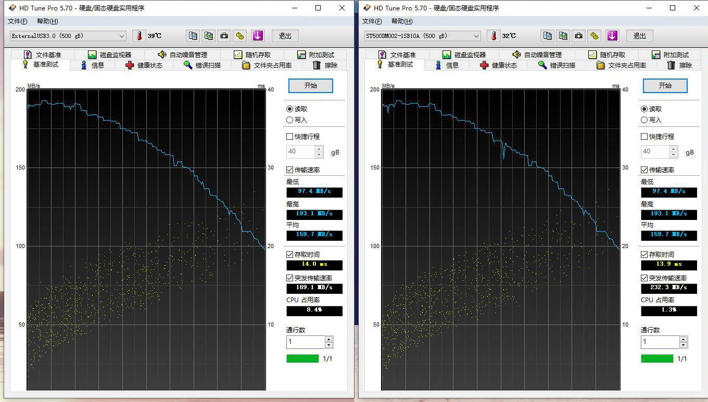
Task: Click the green progress bar in the right window
Action: [657, 358]
